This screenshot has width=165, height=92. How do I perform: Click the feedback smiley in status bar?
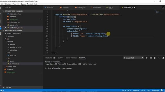(x=162, y=90)
